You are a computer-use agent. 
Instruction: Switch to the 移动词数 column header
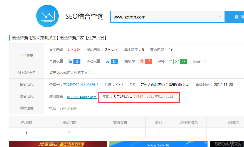pos(69,122)
